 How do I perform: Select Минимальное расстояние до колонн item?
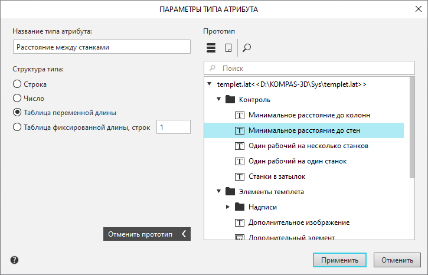click(x=309, y=115)
